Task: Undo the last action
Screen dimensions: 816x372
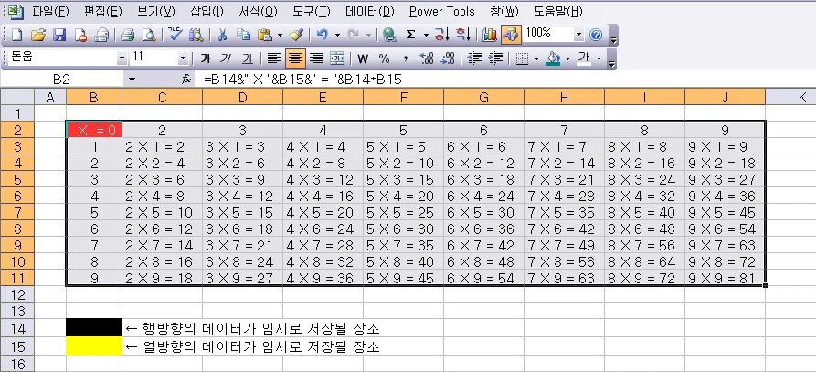Action: coord(323,35)
